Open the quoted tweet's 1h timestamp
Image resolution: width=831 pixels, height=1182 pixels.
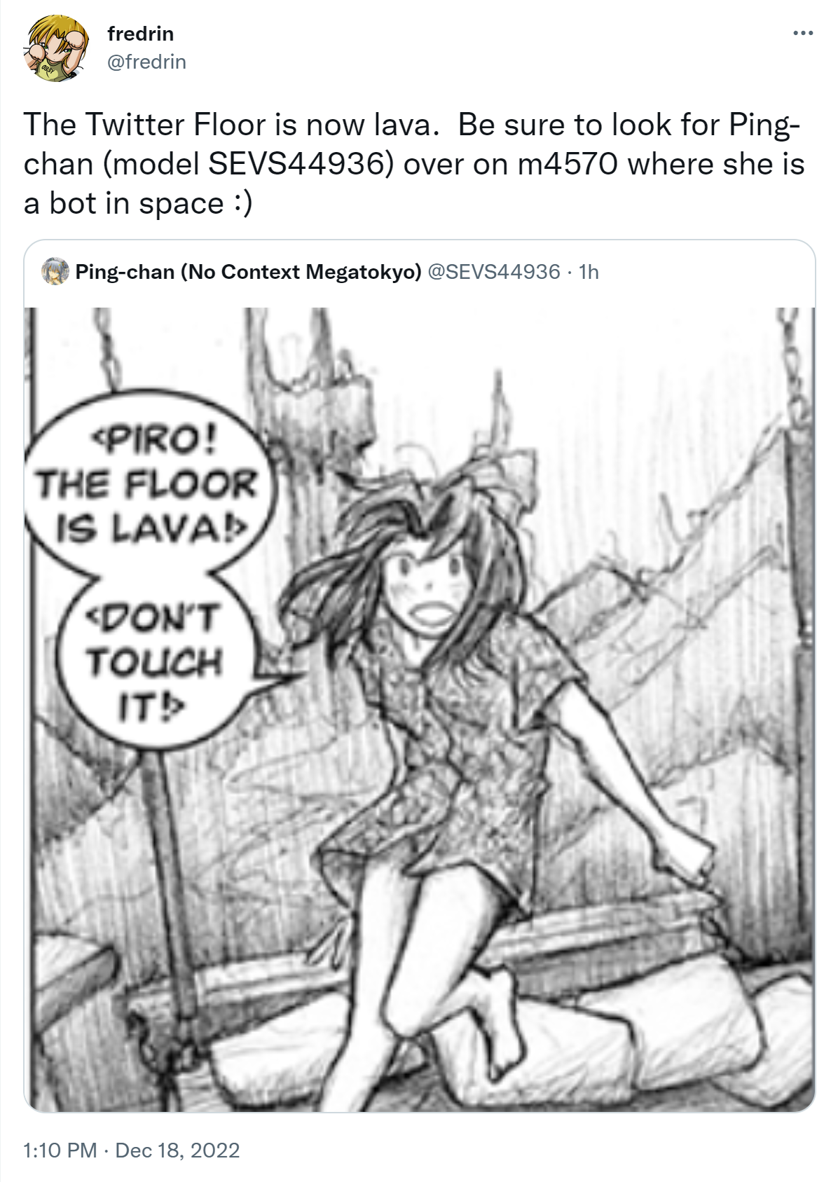point(589,272)
